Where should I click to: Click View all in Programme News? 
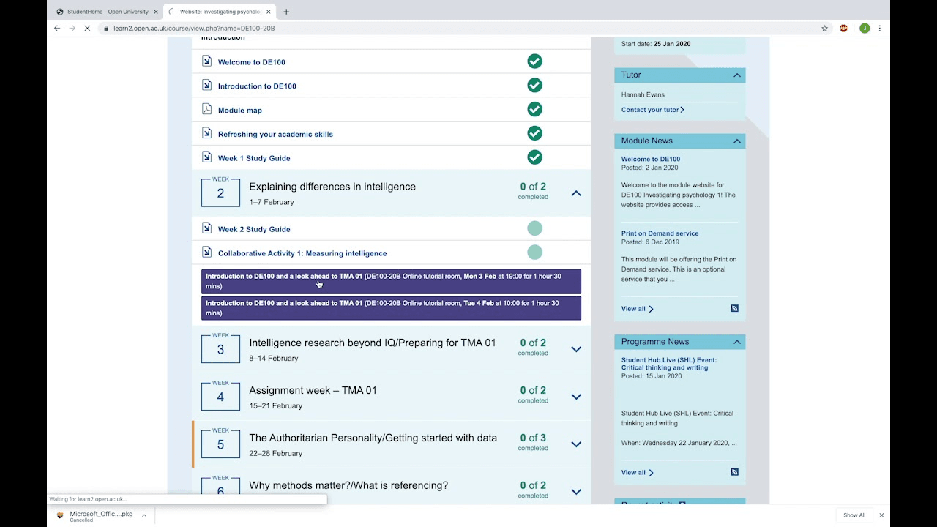point(637,473)
